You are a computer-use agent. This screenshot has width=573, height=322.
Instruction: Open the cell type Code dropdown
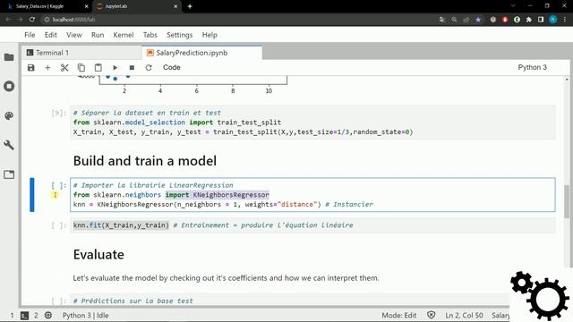tap(171, 68)
